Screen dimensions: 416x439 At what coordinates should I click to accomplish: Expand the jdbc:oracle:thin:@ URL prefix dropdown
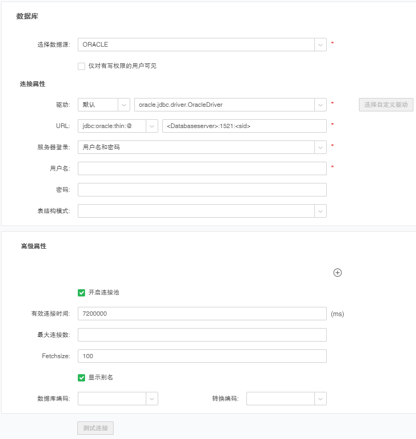click(152, 126)
